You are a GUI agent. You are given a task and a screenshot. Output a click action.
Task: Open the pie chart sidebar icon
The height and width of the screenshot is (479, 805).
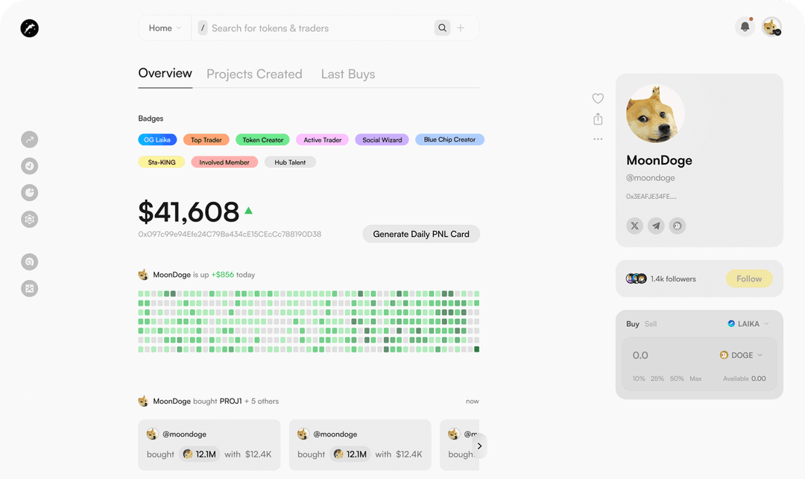click(x=29, y=192)
